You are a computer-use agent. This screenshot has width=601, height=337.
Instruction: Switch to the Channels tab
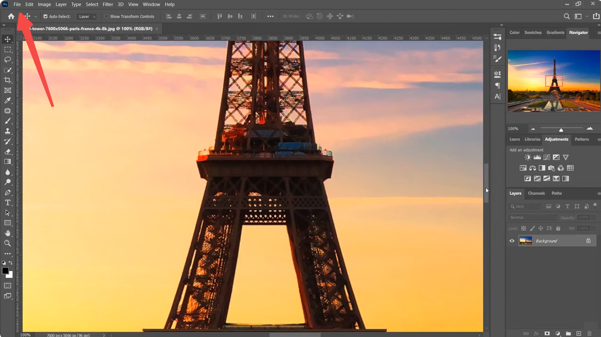[x=536, y=193]
